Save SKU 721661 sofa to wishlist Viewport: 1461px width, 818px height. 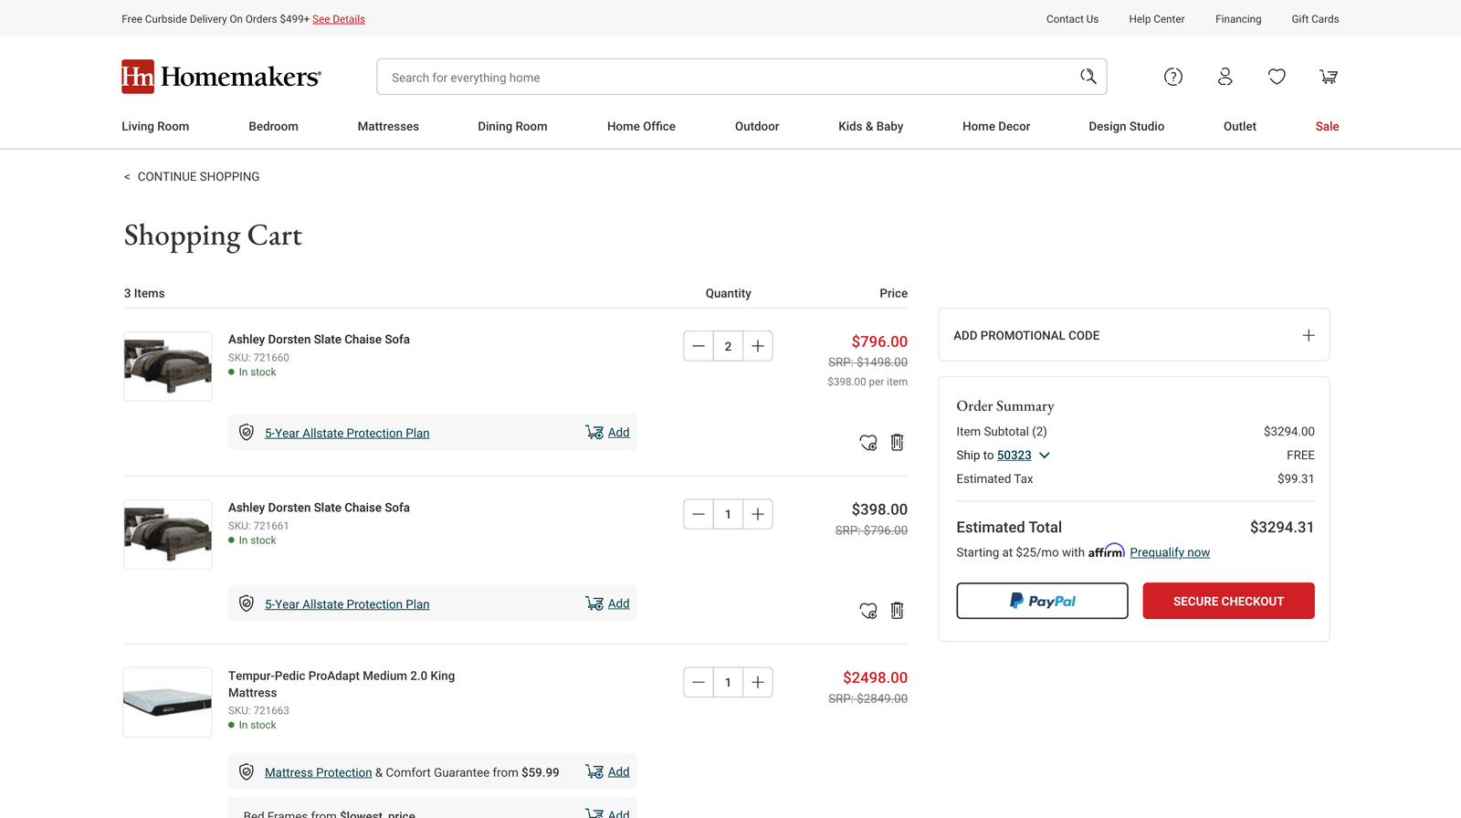[868, 611]
